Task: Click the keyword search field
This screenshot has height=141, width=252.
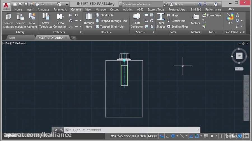Action: click(x=142, y=4)
